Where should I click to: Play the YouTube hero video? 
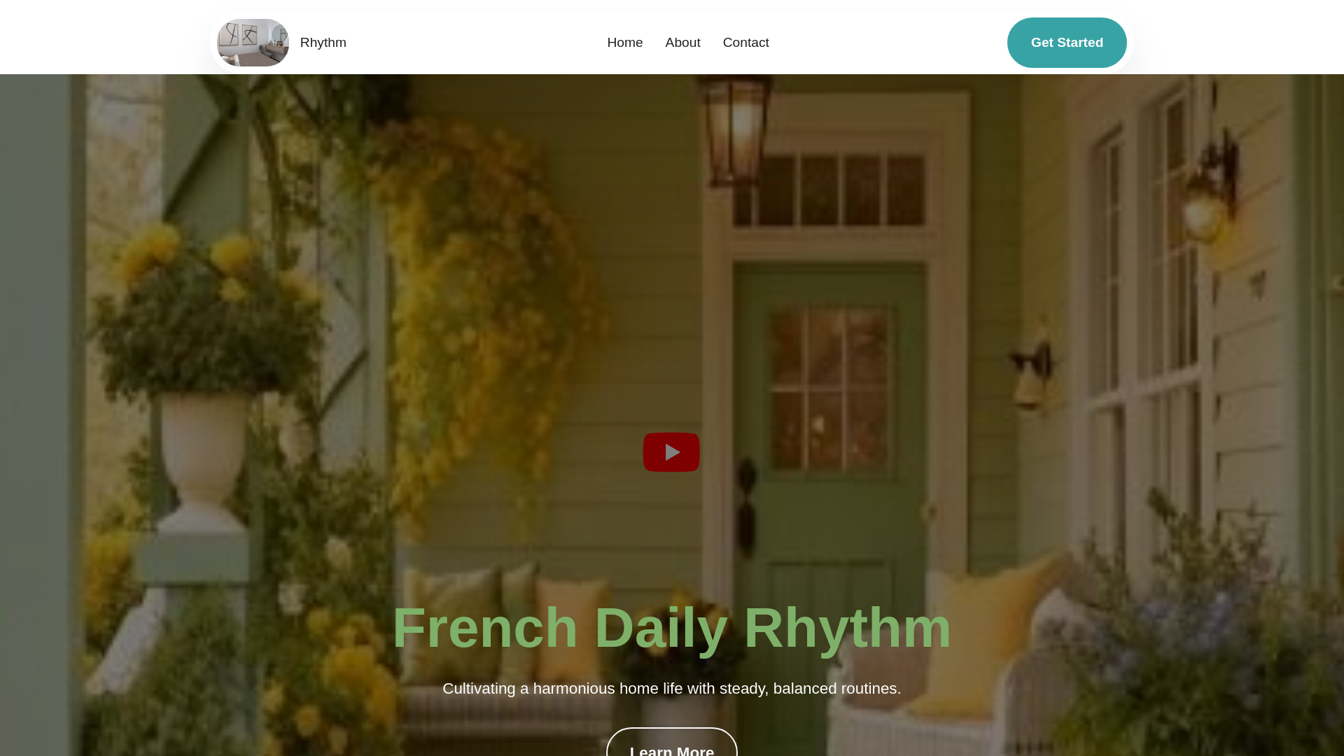pyautogui.click(x=671, y=452)
